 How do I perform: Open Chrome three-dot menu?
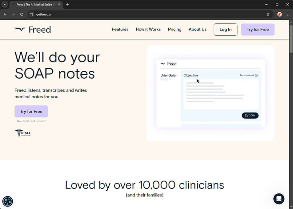(x=288, y=14)
